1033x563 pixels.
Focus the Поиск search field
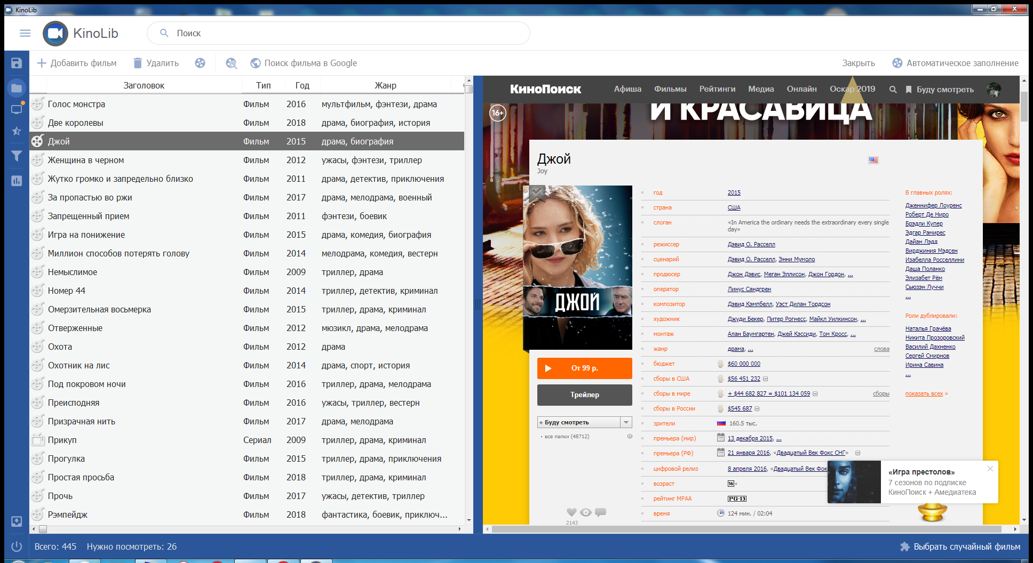338,33
